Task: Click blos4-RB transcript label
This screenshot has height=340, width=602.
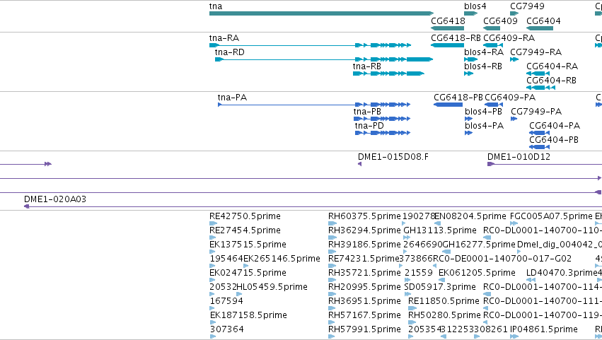Action: click(483, 66)
